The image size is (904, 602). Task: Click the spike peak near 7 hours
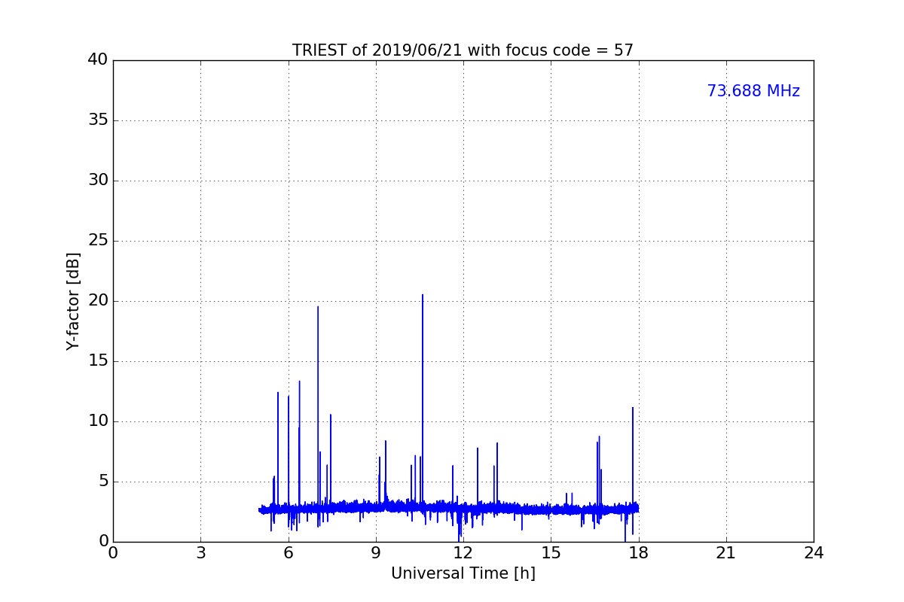tap(318, 307)
